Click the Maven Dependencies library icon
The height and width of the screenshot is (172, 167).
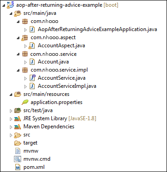(x=18, y=127)
